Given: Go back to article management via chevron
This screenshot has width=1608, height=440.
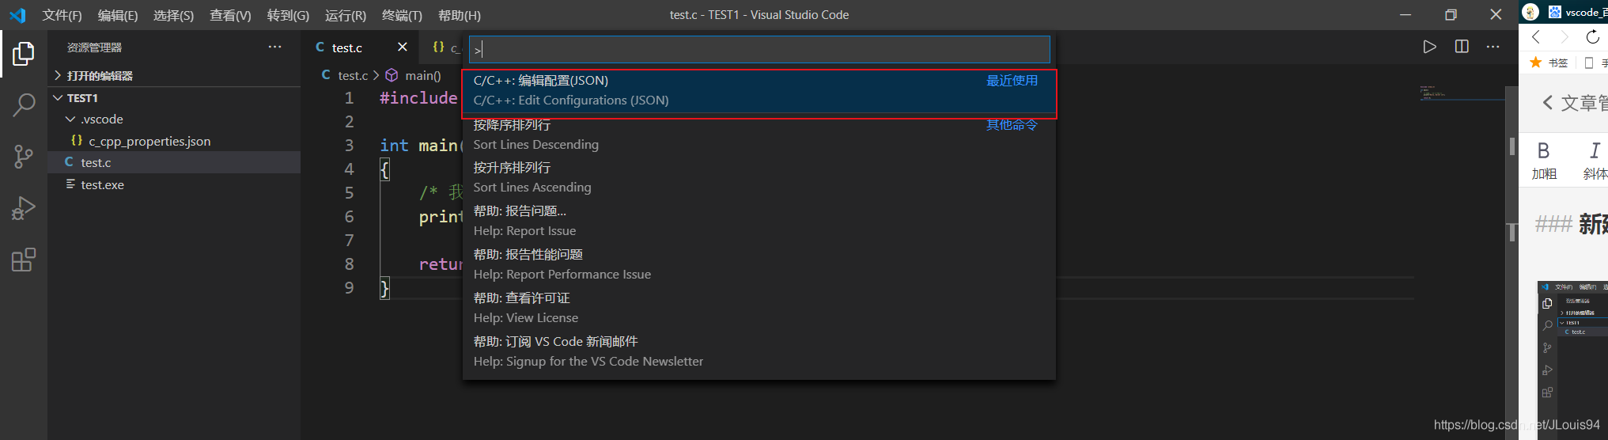Looking at the screenshot, I should pyautogui.click(x=1548, y=103).
